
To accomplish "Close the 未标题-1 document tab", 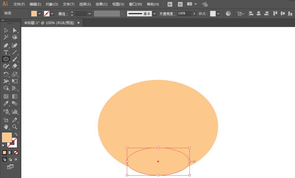I will pyautogui.click(x=78, y=23).
